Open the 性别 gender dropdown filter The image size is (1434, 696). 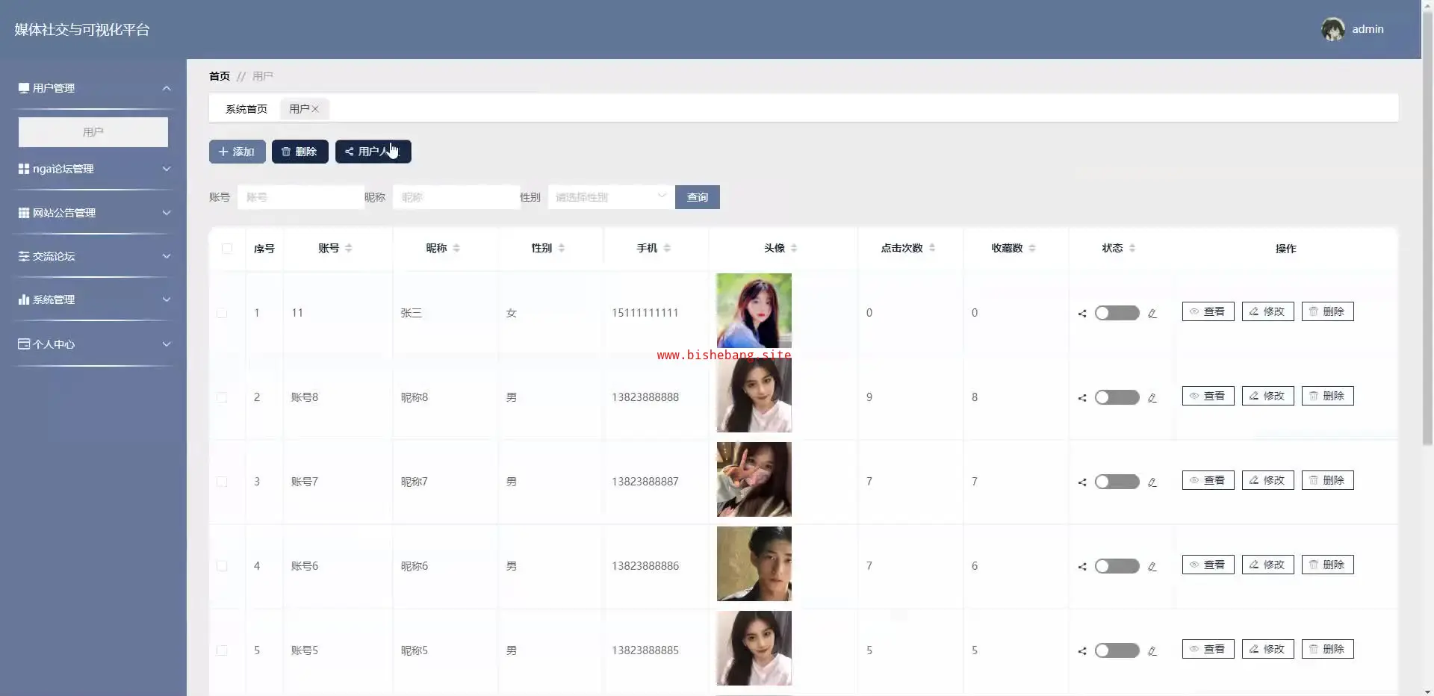[x=610, y=197]
